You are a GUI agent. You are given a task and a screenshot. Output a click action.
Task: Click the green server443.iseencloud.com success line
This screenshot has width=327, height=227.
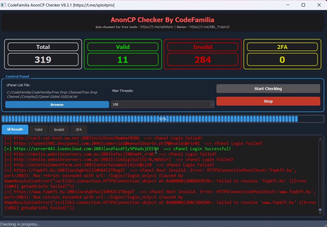coord(118,149)
